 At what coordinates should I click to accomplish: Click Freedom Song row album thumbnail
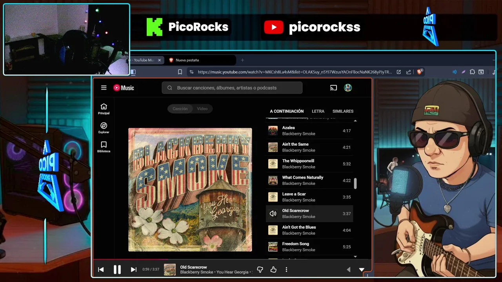(x=273, y=247)
